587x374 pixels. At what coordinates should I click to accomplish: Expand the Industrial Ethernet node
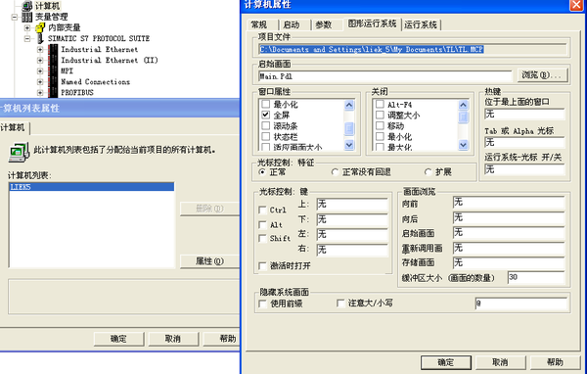point(40,49)
